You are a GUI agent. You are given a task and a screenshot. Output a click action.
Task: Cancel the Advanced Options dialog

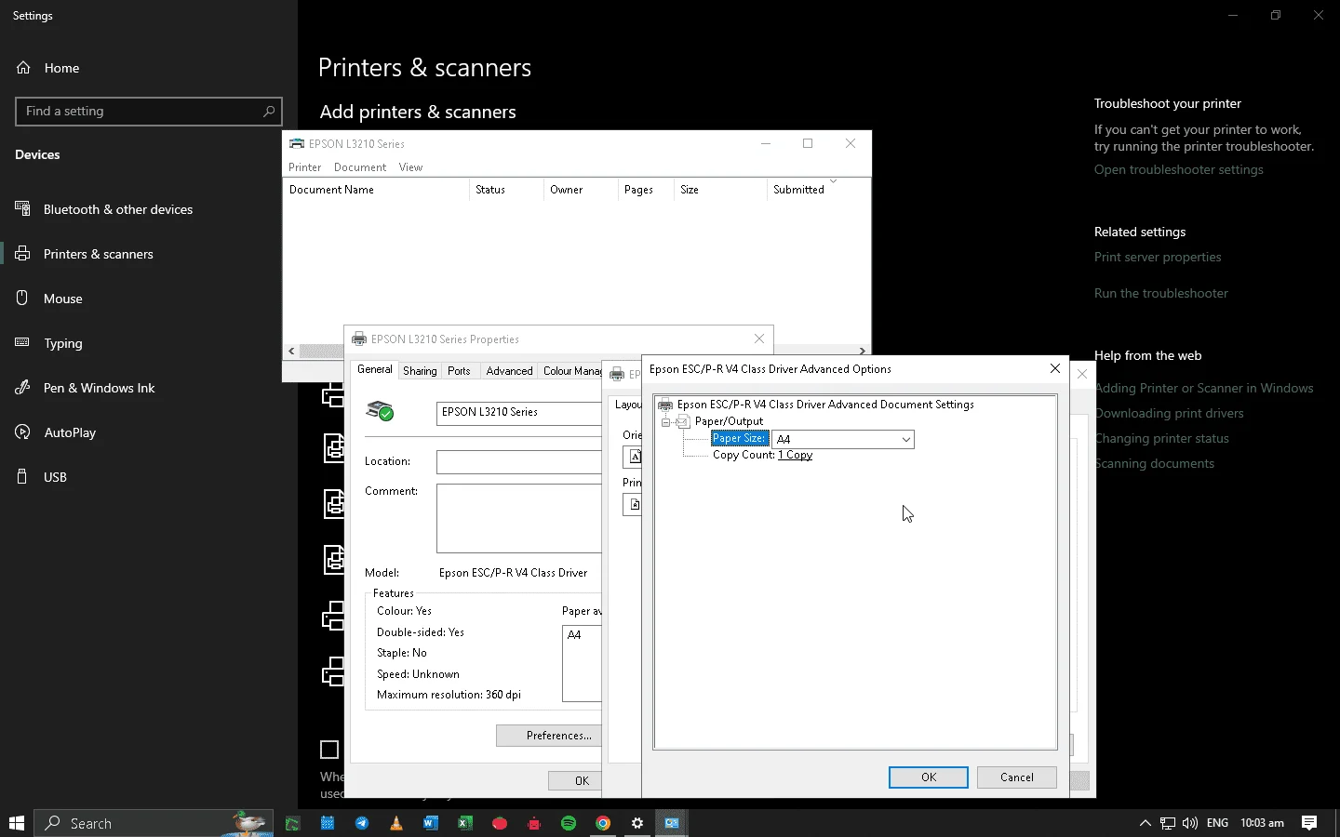point(1016,777)
